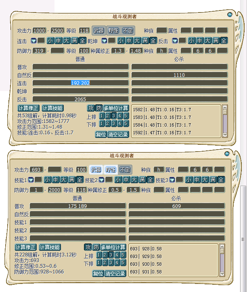Select 满 level for 反击
247x292 pixels.
[x=216, y=40]
